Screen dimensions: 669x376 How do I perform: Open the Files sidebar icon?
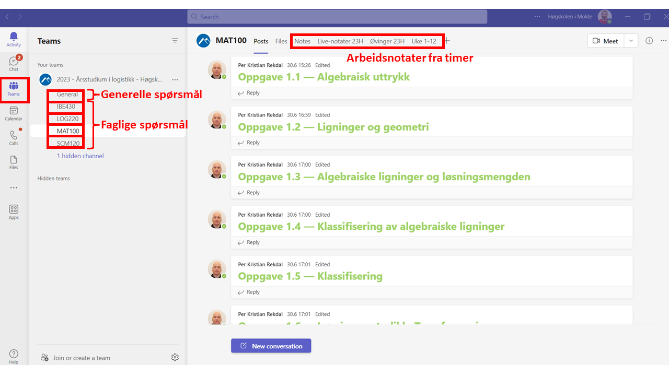(x=14, y=162)
